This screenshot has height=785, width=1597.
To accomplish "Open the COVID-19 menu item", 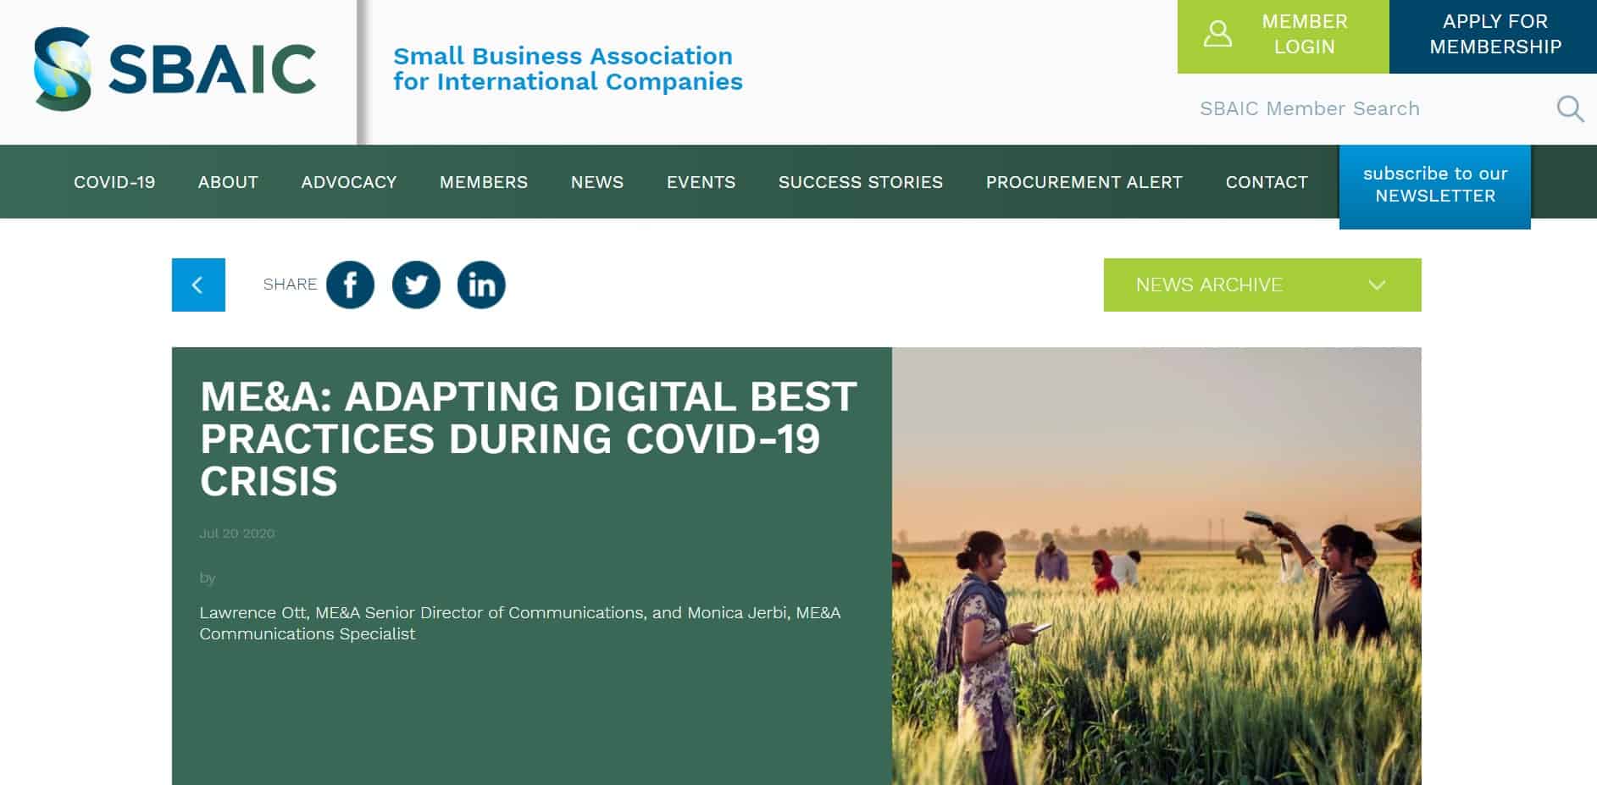I will pos(114,182).
